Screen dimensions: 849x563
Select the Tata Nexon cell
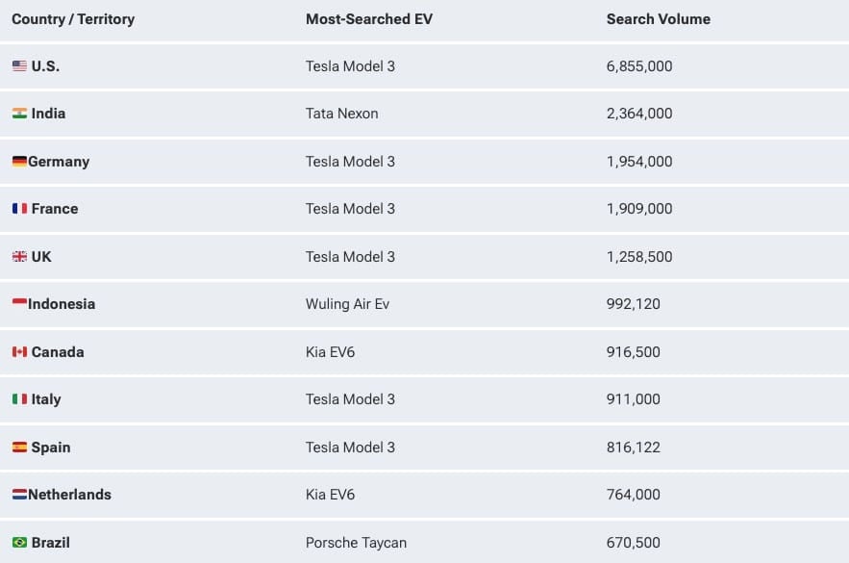[341, 114]
